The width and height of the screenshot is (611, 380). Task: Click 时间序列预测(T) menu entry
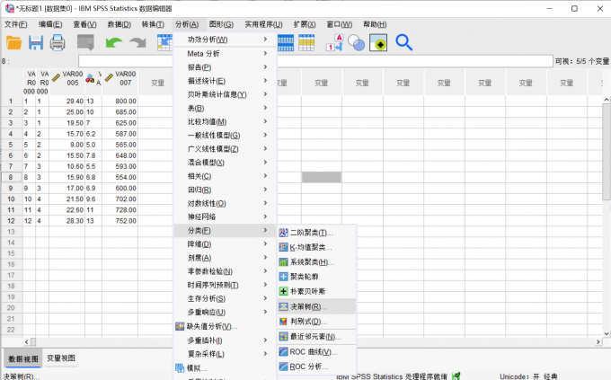coord(225,285)
